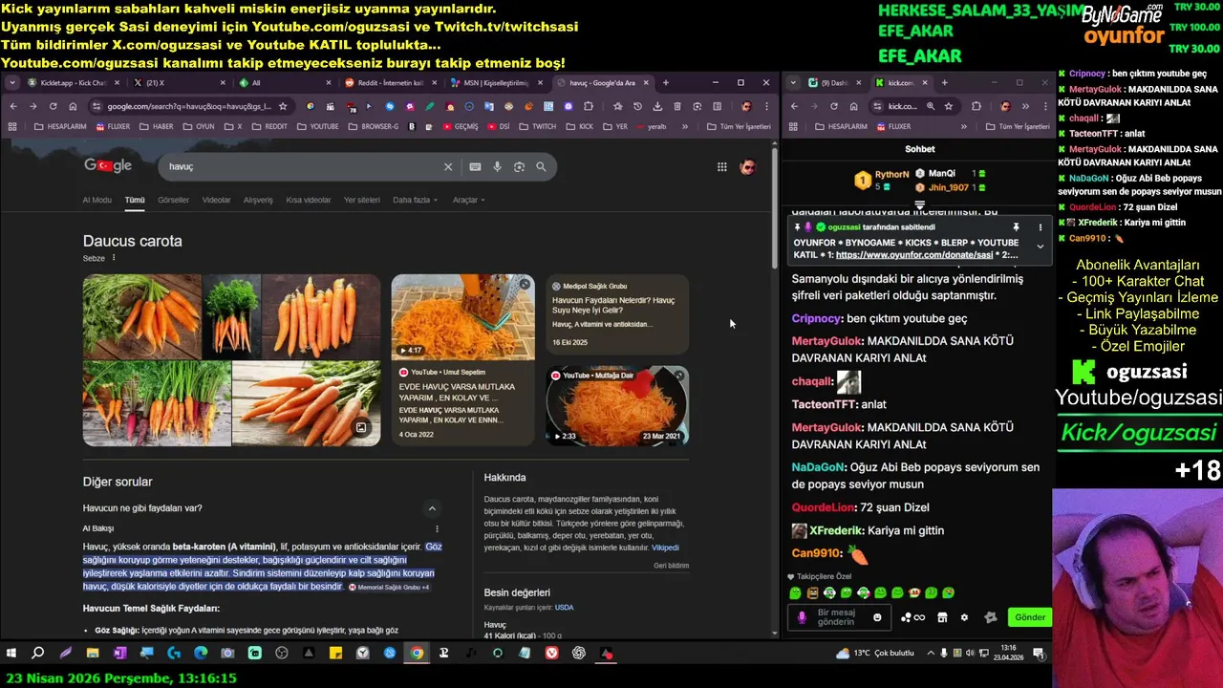Open tab search dropdown in left browser

(x=11, y=83)
